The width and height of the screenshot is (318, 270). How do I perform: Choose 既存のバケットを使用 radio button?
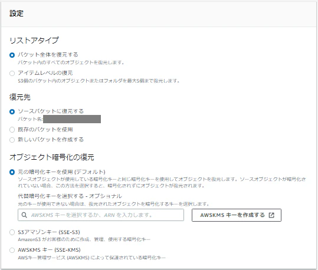[x=12, y=130]
